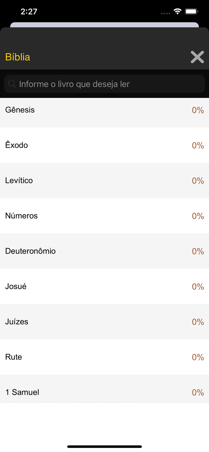Tap Êxodo 0% progress indicator
Image resolution: width=209 pixels, height=452 pixels.
(198, 146)
